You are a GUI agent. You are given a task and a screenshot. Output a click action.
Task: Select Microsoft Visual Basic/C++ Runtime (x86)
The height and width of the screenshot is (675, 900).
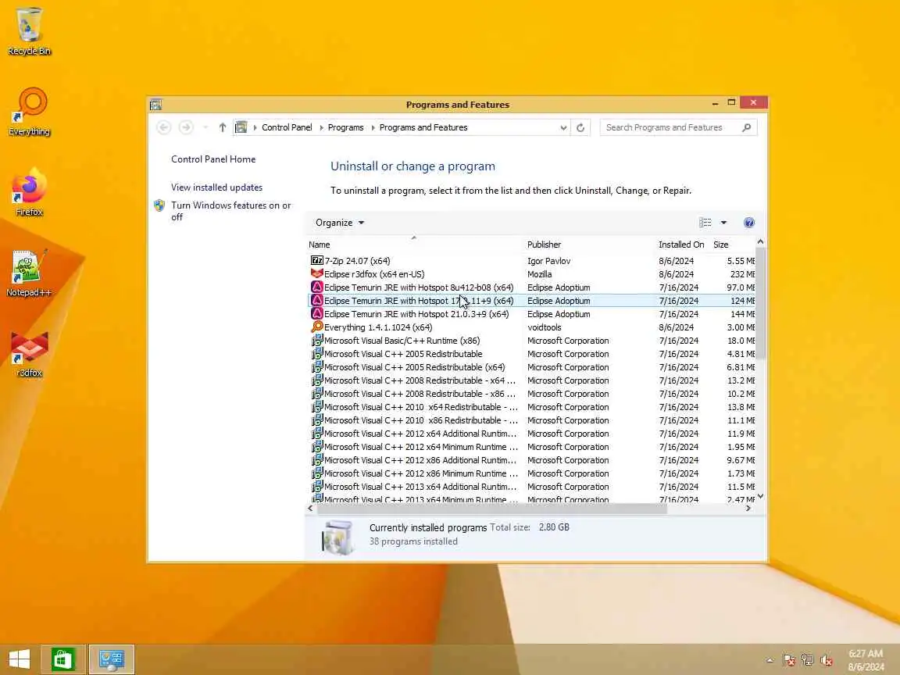coord(531,341)
